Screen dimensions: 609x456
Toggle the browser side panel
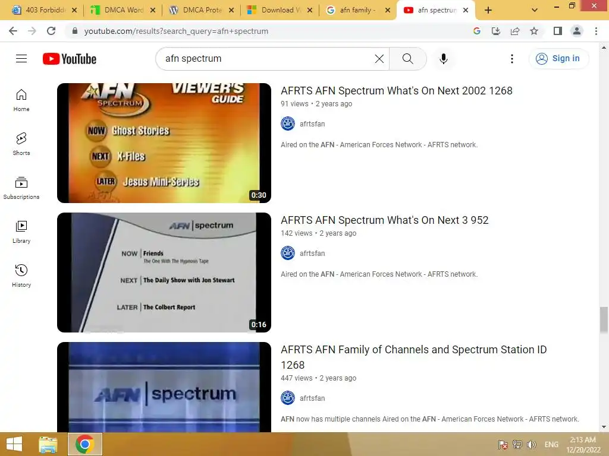pos(558,31)
